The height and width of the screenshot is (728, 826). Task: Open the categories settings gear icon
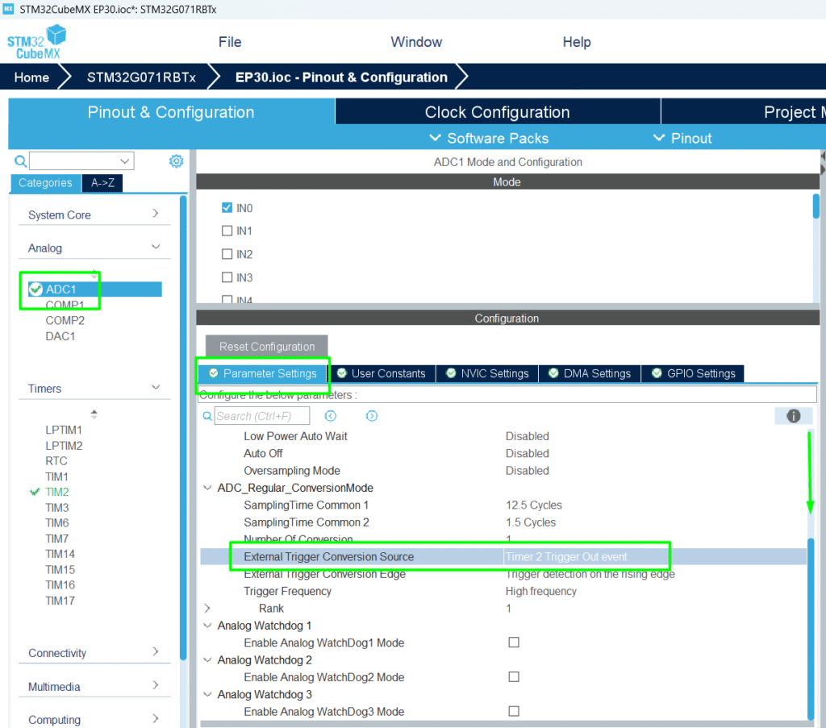(x=176, y=161)
